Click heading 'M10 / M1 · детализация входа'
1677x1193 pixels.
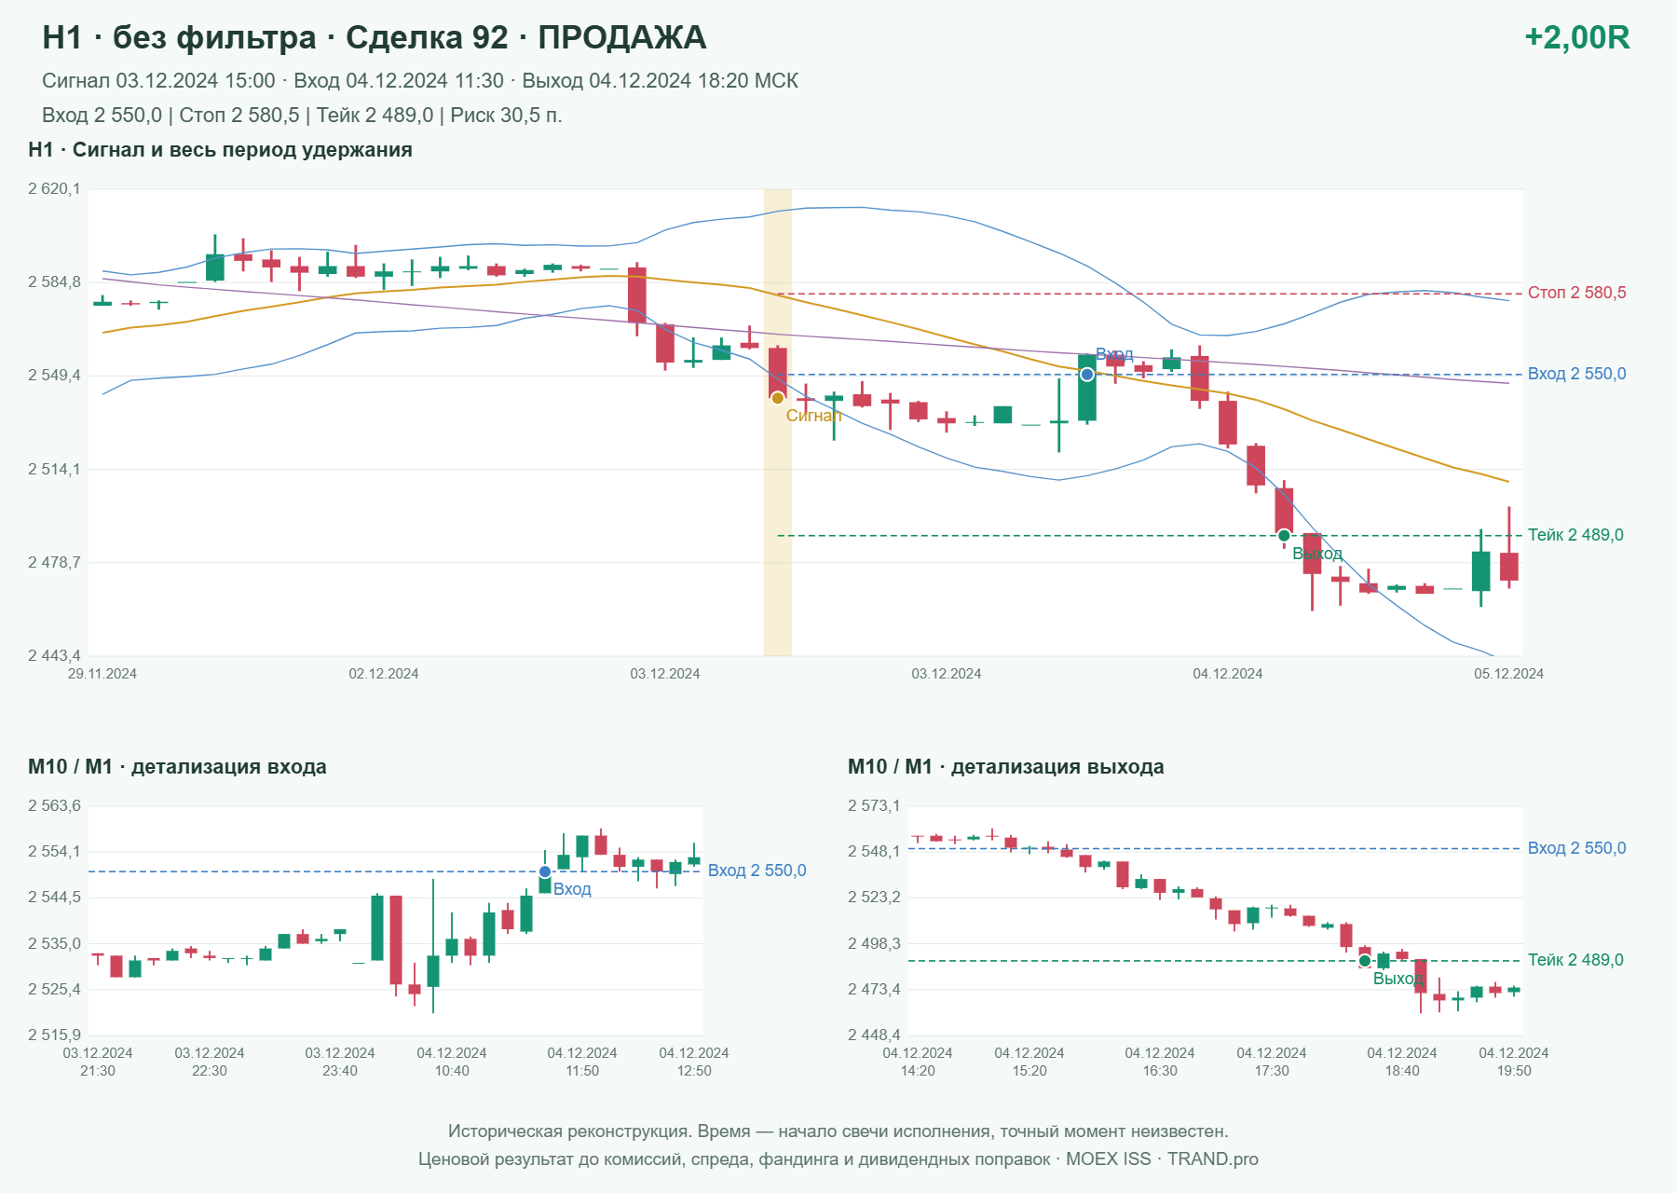[177, 767]
